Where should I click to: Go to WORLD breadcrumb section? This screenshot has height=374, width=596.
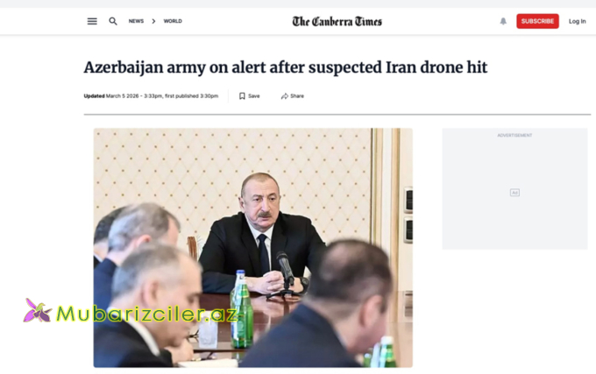point(173,21)
